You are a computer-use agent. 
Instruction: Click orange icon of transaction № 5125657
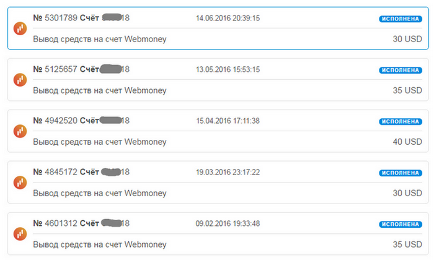(x=20, y=80)
